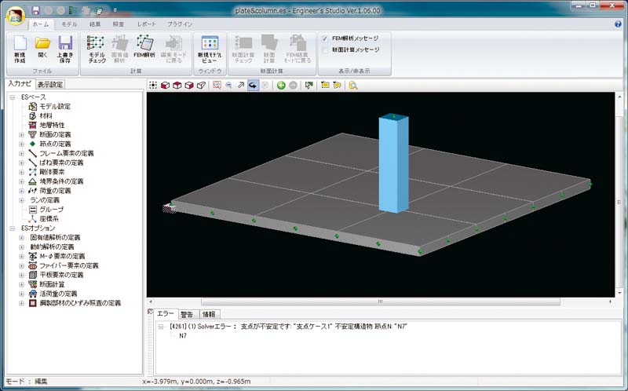Select the N7 node under the solver error

point(183,336)
